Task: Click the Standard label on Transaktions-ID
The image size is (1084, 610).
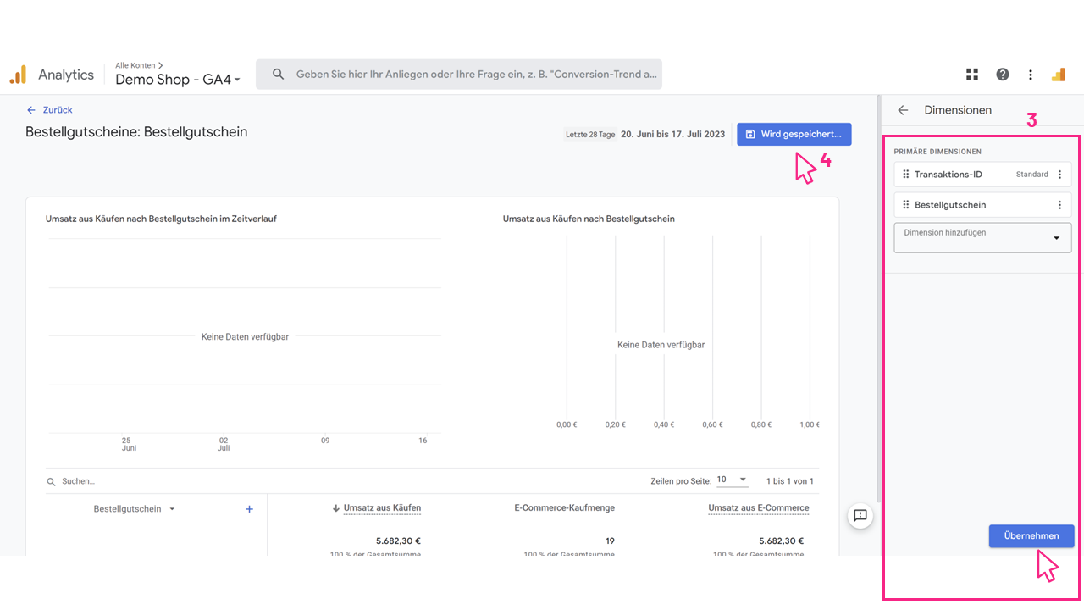Action: pyautogui.click(x=1032, y=175)
